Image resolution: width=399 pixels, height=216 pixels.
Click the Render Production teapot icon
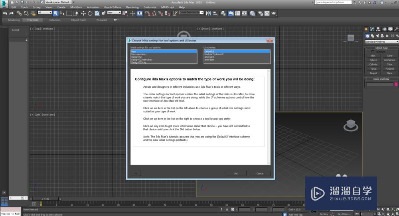point(274,13)
